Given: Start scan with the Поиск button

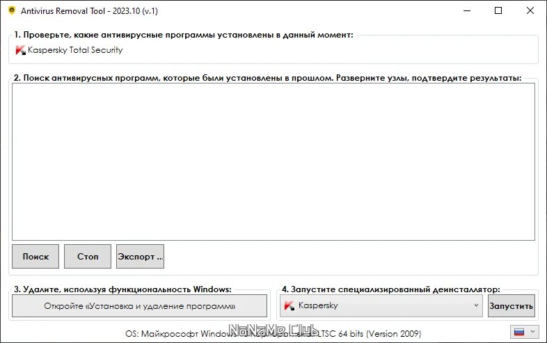Looking at the screenshot, I should tap(35, 257).
